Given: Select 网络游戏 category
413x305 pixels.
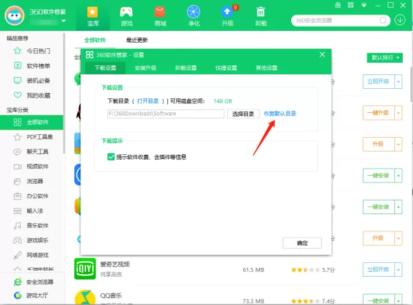Looking at the screenshot, I should [x=32, y=255].
